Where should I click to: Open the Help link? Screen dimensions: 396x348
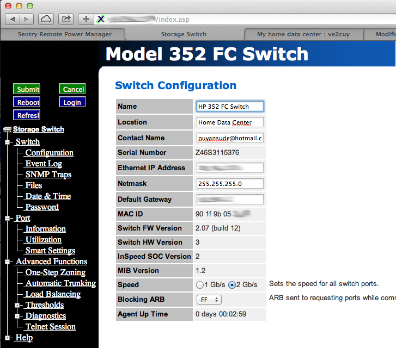click(24, 338)
